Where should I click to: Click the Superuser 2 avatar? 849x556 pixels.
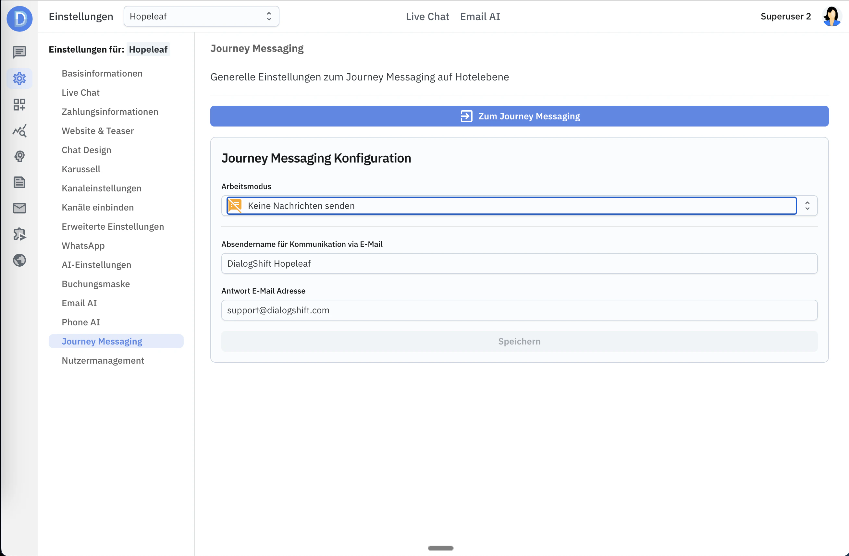pyautogui.click(x=831, y=17)
